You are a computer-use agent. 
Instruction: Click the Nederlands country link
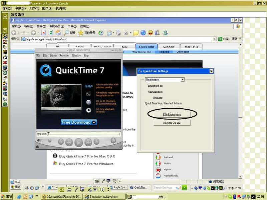click(171, 176)
